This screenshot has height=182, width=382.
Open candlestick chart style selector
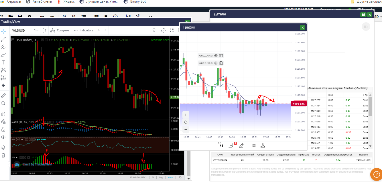(44, 30)
